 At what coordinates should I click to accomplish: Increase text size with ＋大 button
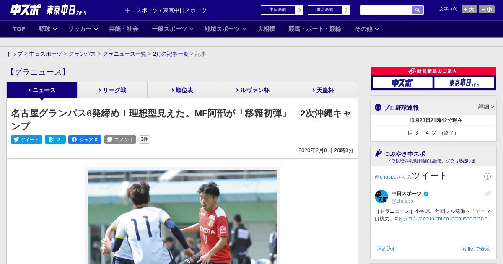pyautogui.click(x=469, y=9)
